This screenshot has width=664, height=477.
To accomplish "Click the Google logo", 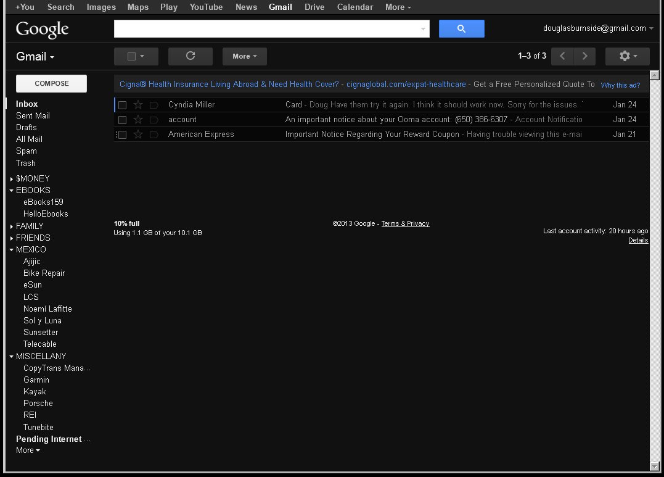I will (43, 29).
